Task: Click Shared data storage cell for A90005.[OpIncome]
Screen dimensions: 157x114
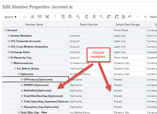Action: 118,85
